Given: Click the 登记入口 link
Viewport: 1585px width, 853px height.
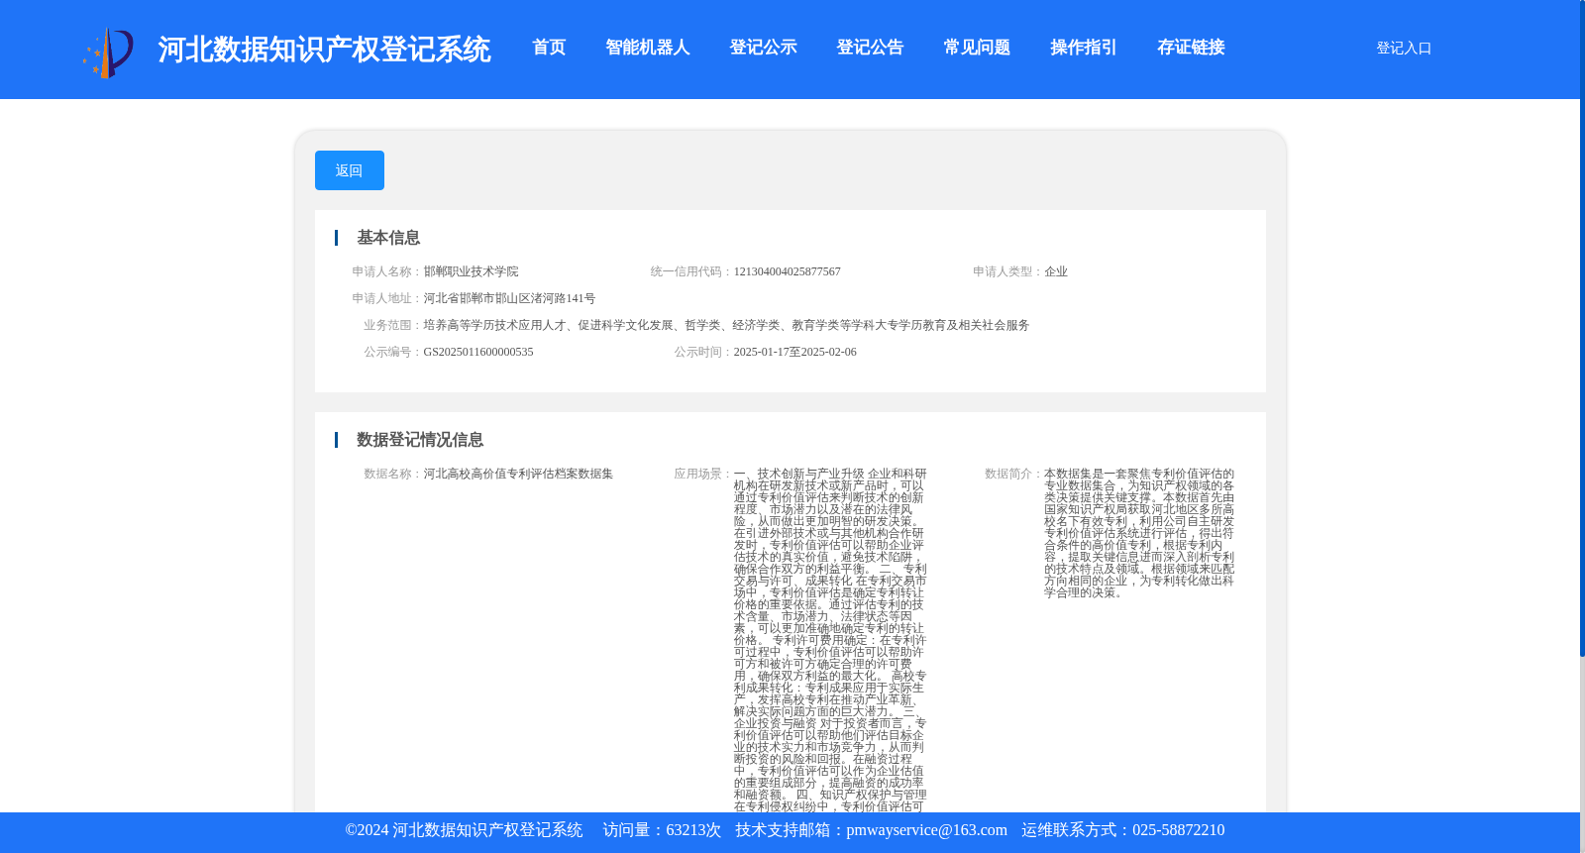Looking at the screenshot, I should [x=1404, y=49].
